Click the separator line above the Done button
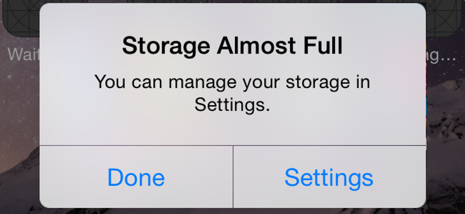This screenshot has width=465, height=214. [x=136, y=146]
